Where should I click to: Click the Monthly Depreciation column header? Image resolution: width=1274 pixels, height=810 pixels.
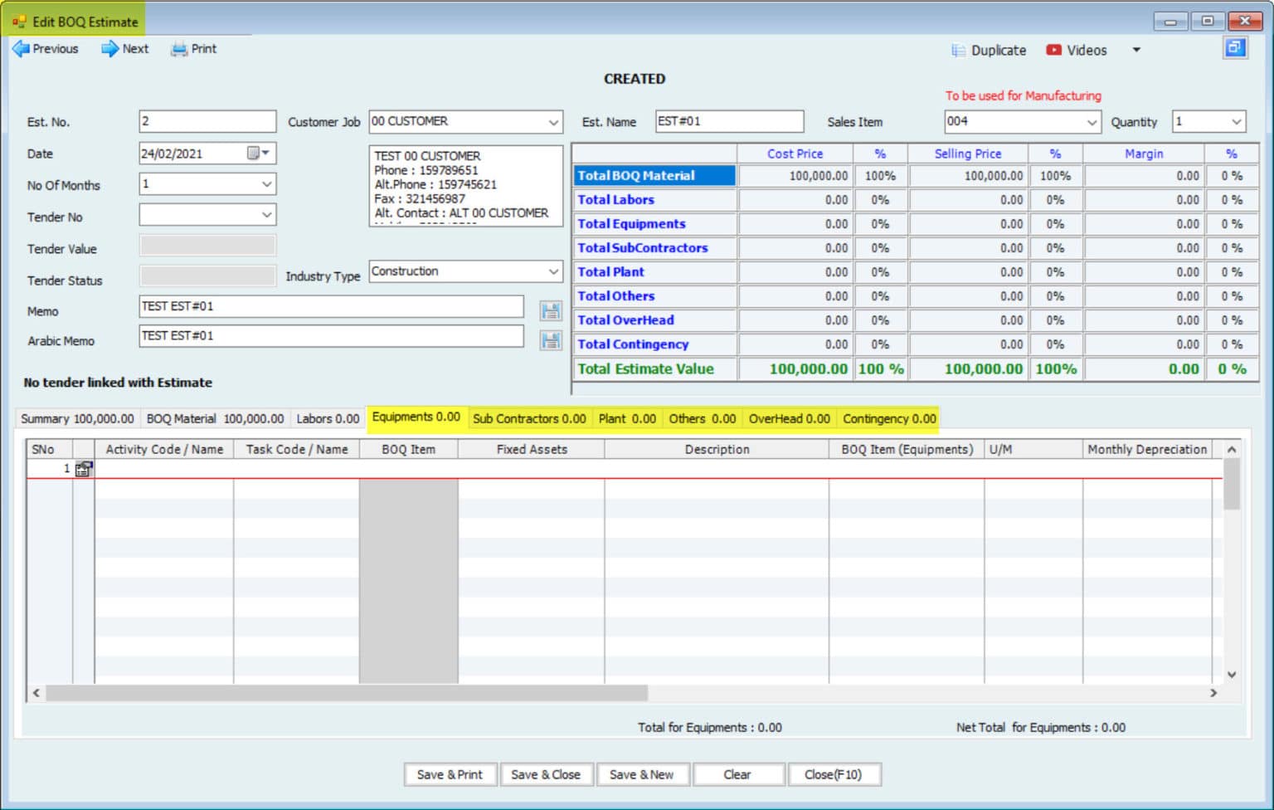[1147, 449]
